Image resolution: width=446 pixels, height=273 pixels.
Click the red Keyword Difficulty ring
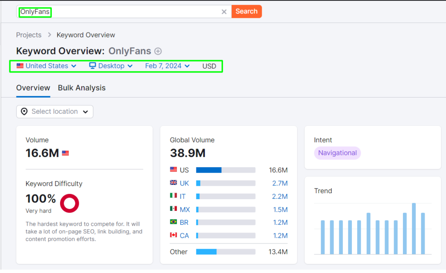69,203
